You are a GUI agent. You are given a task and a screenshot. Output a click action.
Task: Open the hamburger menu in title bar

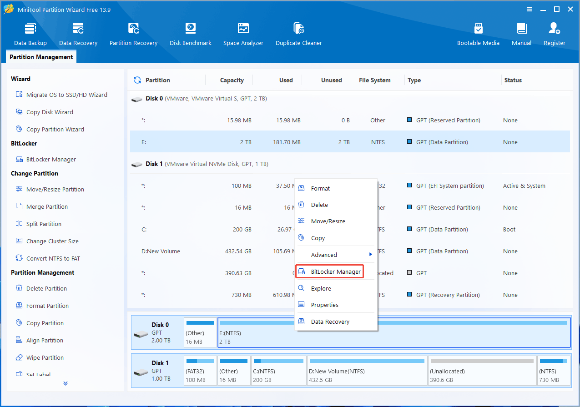(530, 9)
